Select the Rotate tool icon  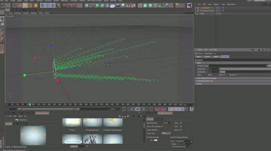(31, 5)
